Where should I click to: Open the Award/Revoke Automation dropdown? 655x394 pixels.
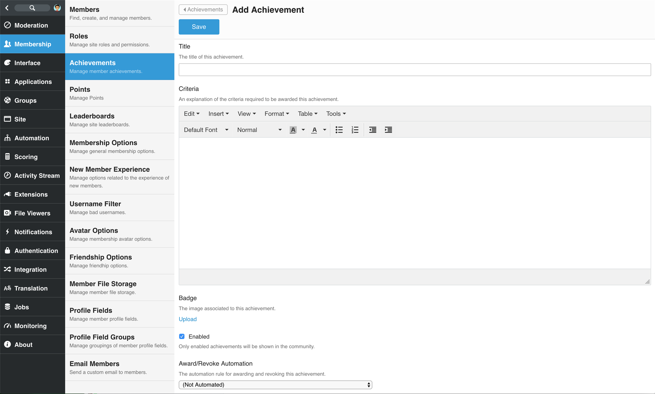[x=275, y=385]
